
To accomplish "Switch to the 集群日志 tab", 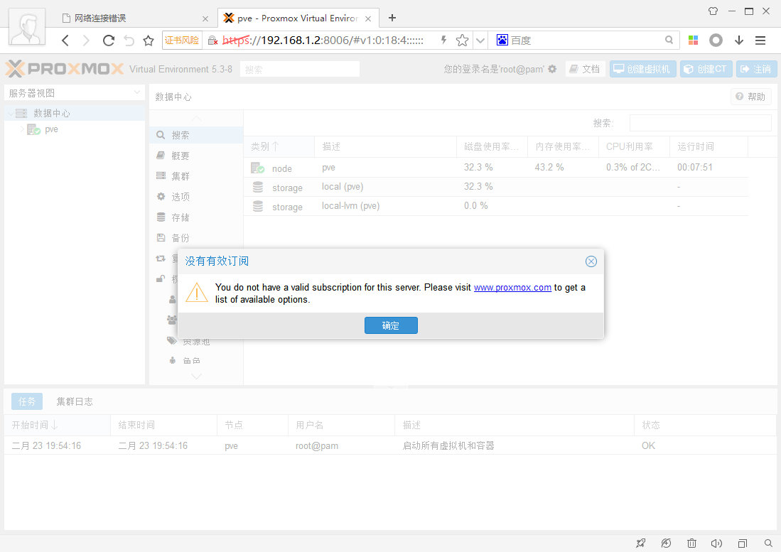I will click(x=75, y=401).
